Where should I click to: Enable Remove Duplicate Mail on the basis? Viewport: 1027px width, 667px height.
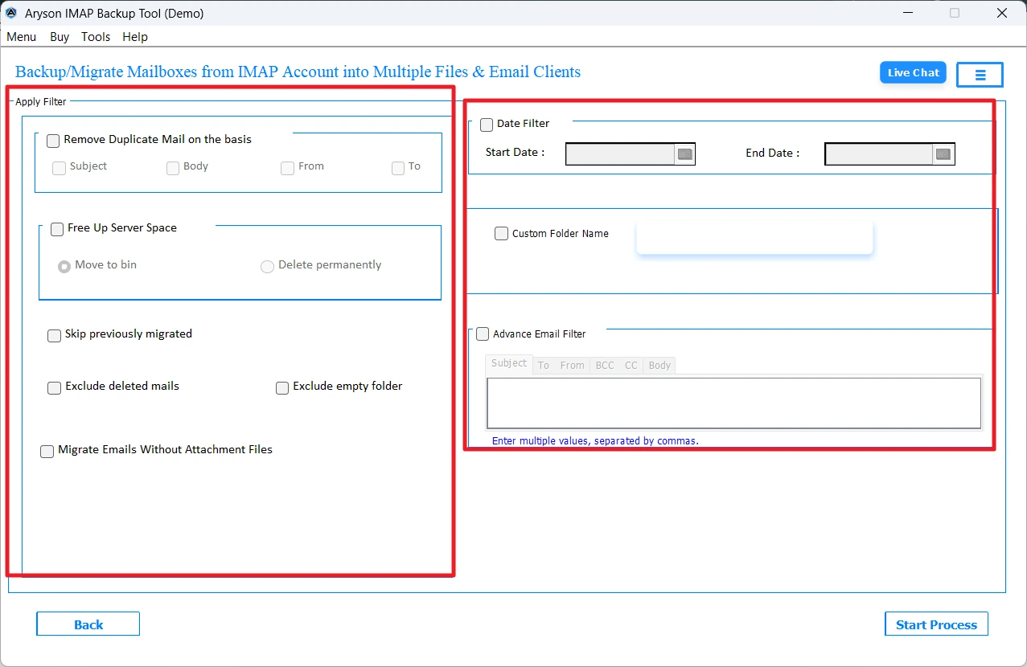pyautogui.click(x=53, y=141)
